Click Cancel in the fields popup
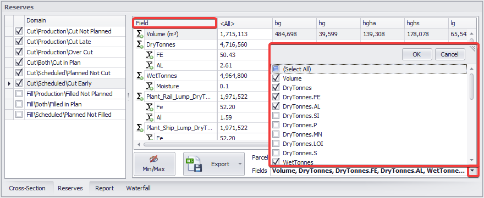Viewport: 484px width, 198px height. [x=449, y=54]
